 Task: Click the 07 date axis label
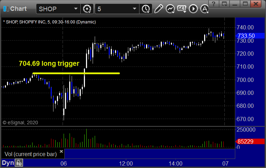tap(225, 163)
